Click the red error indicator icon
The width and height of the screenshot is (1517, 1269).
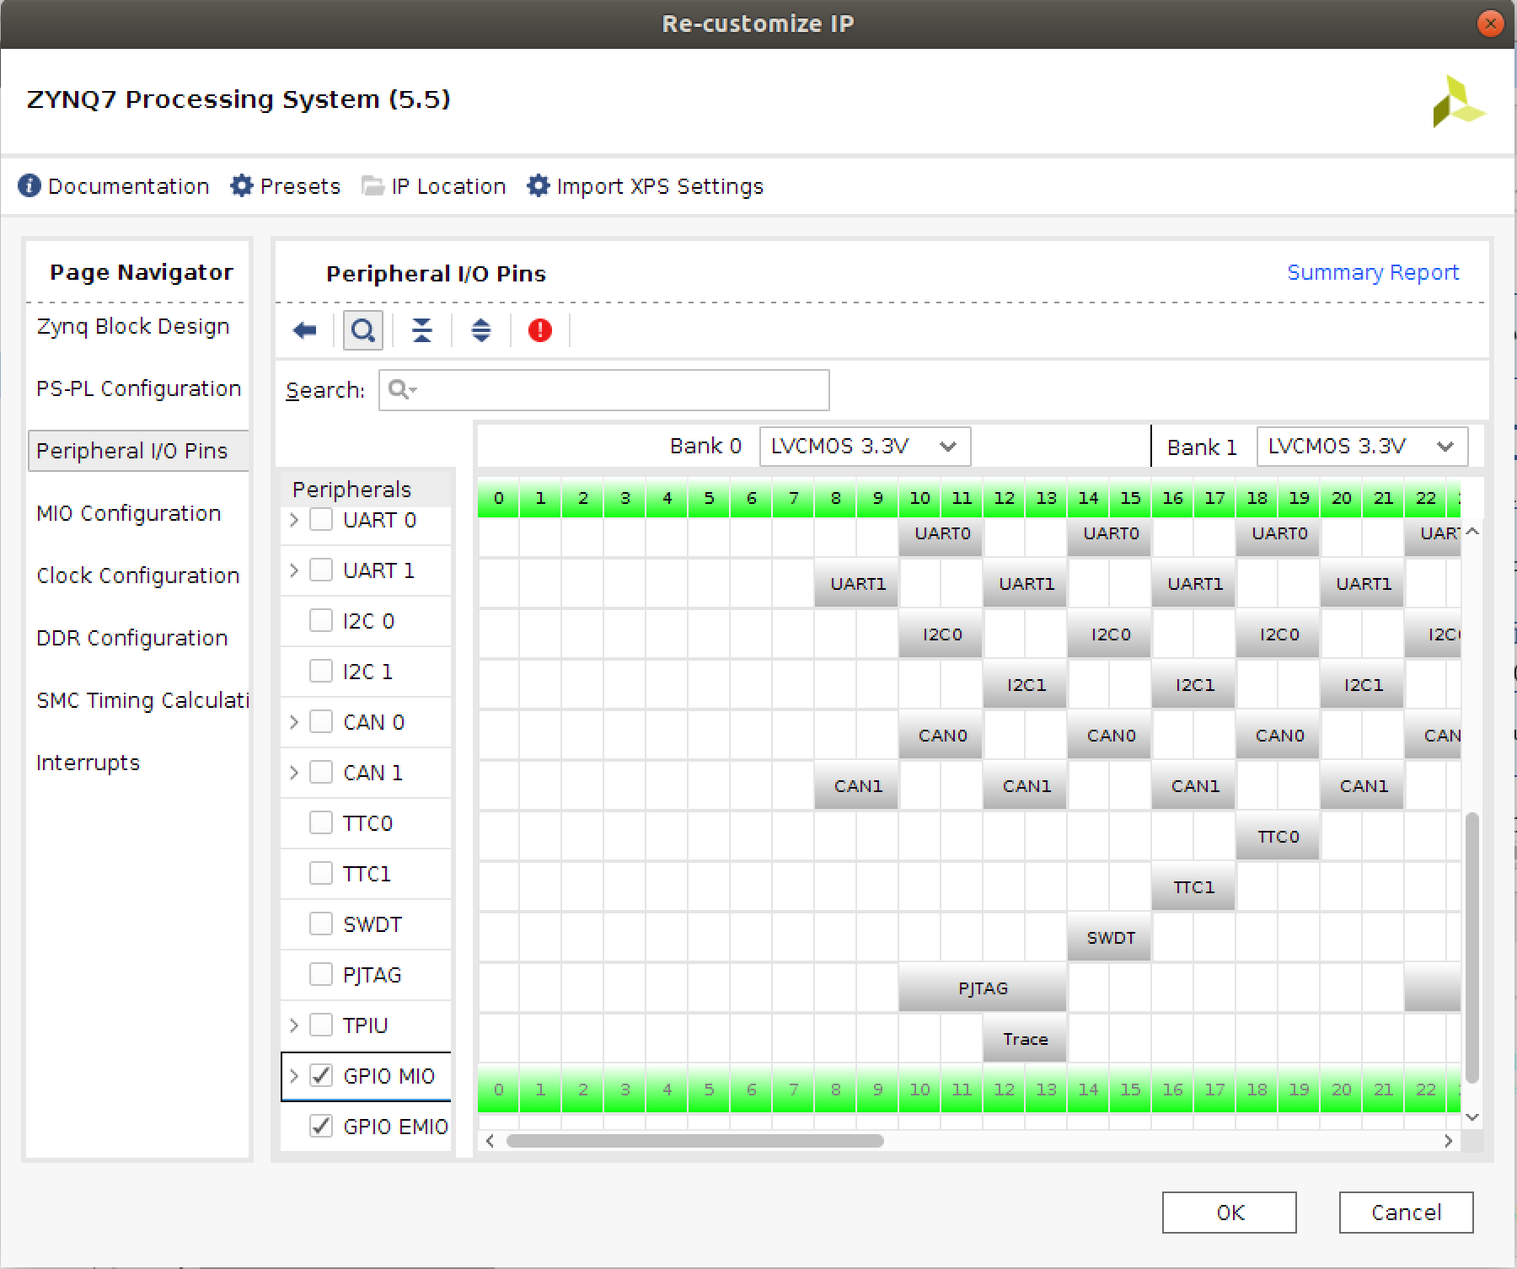click(540, 330)
